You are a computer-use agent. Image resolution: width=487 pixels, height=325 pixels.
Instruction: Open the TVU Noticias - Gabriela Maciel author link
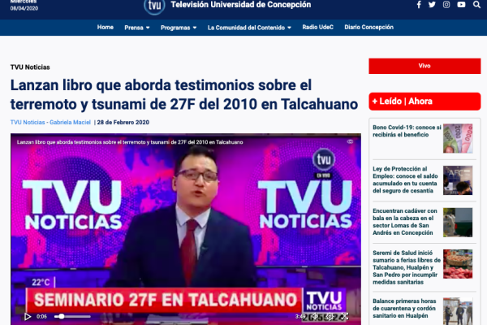(x=50, y=122)
